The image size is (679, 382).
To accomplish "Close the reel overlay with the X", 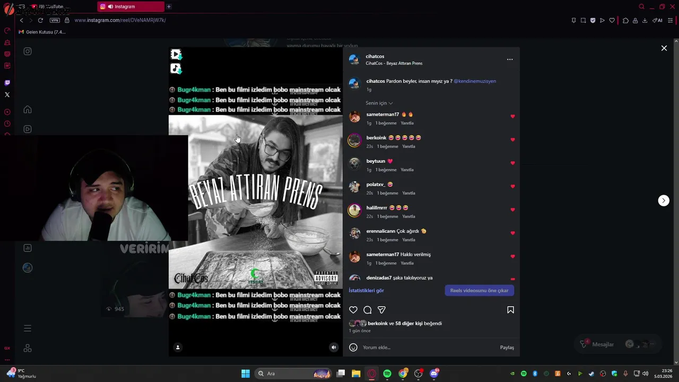I will click(664, 48).
